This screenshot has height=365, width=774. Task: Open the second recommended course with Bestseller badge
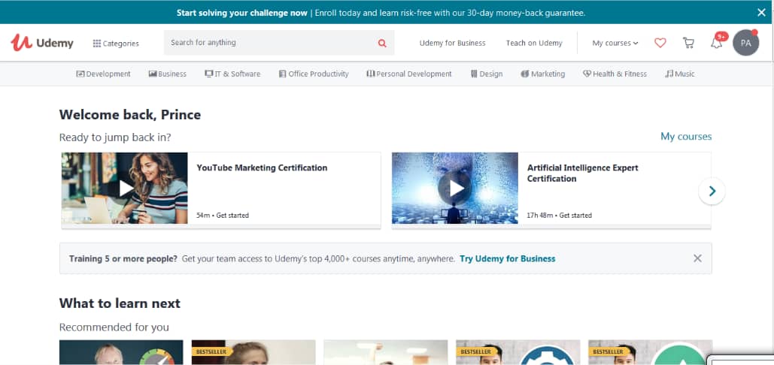click(253, 352)
